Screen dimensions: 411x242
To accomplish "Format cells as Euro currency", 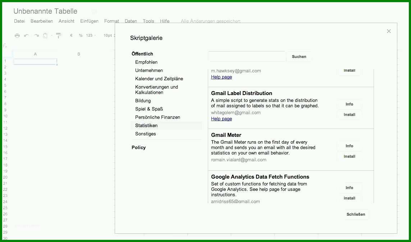I will point(71,35).
